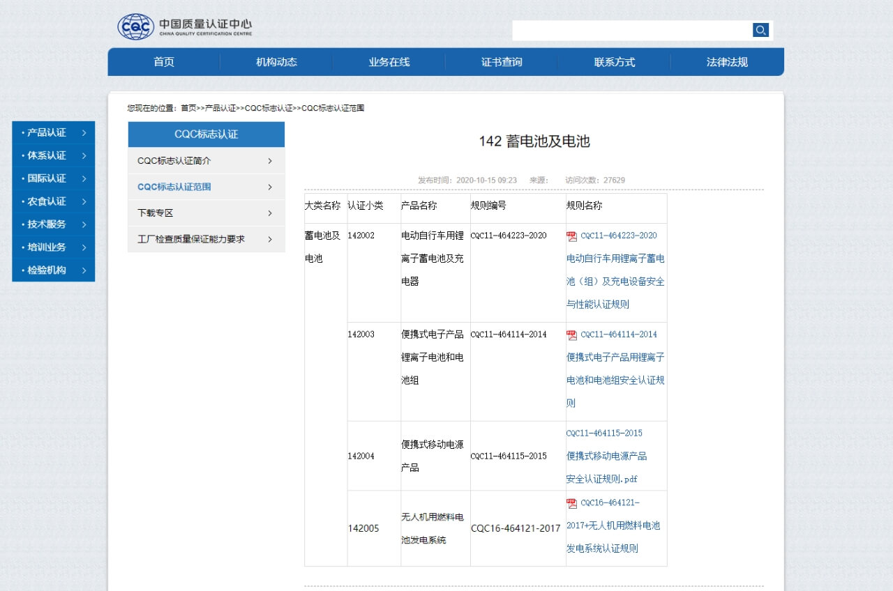Open the 首页 navigation menu
This screenshot has width=893, height=591.
tap(163, 62)
